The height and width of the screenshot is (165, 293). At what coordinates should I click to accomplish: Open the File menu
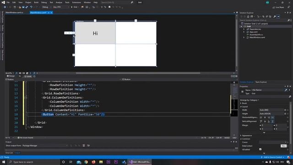[x=8, y=2]
